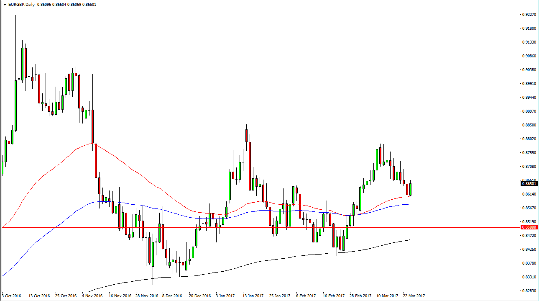Click the 4 Nov 2016 date label
Viewport: 539px width, 301px height.
[x=92, y=296]
